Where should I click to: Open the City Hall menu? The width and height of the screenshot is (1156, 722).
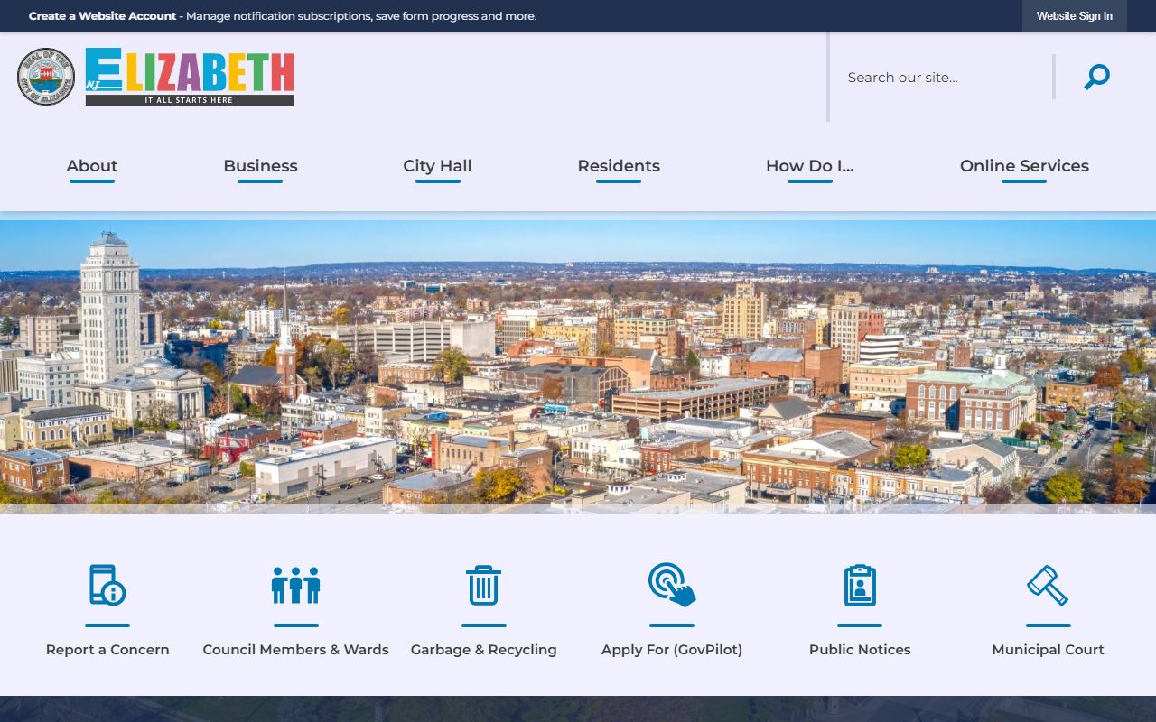(437, 166)
